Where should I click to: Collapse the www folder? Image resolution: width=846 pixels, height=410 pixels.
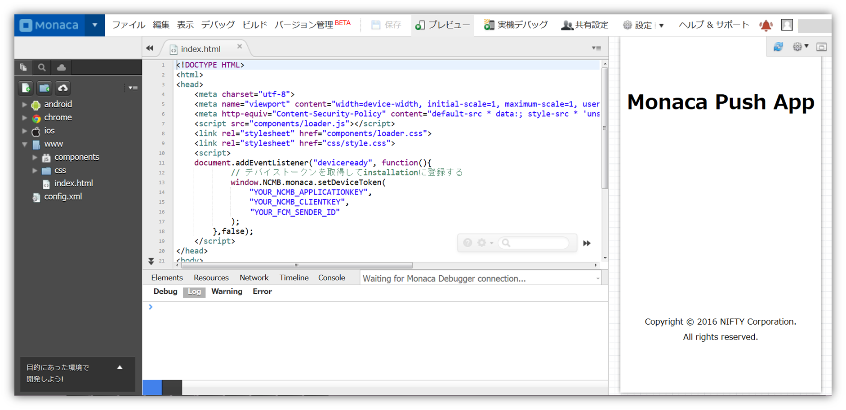click(x=24, y=145)
